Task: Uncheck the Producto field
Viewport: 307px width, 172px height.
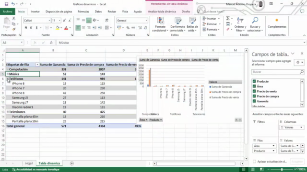Action: pos(254,81)
